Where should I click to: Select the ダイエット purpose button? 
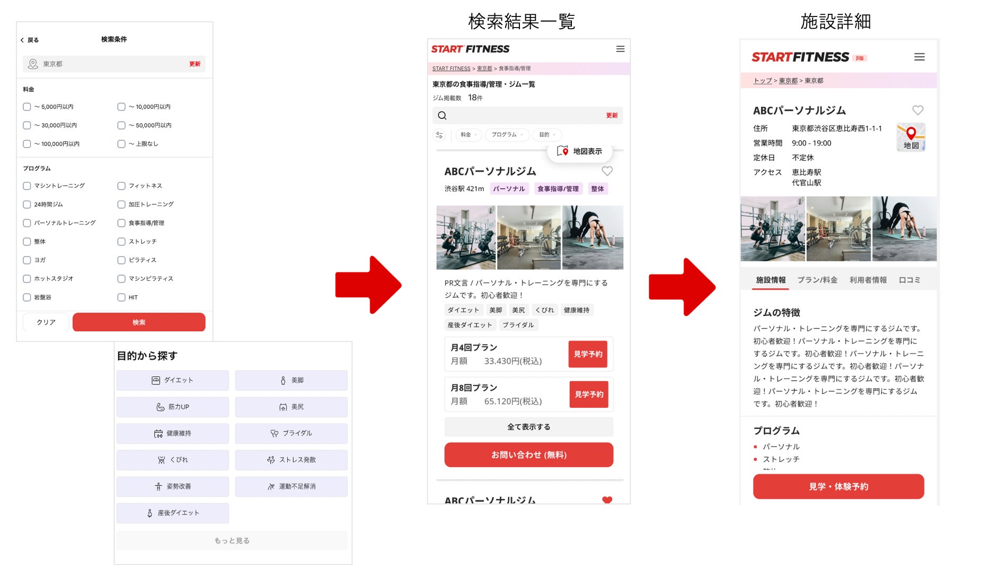tap(173, 380)
